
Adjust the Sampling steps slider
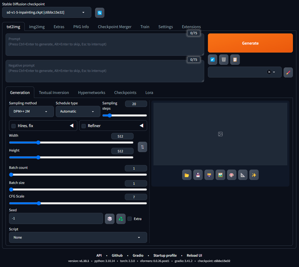point(125,115)
